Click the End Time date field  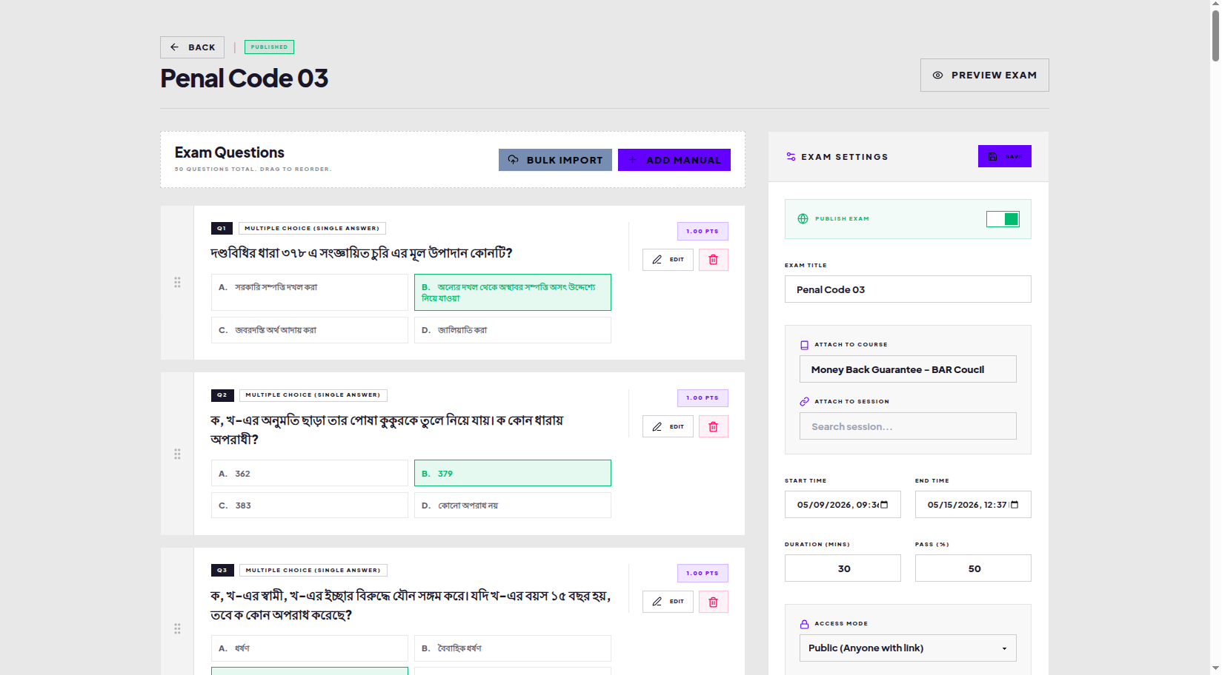pos(973,505)
